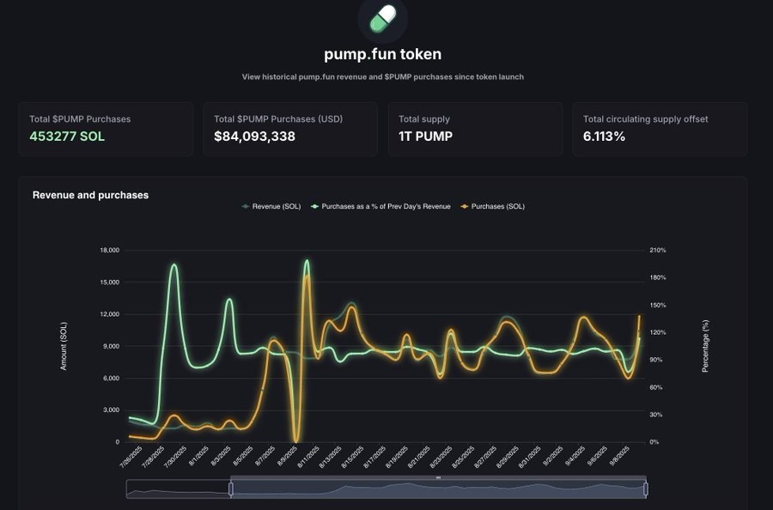Click the Total supply 1T PUMP card

pos(474,129)
